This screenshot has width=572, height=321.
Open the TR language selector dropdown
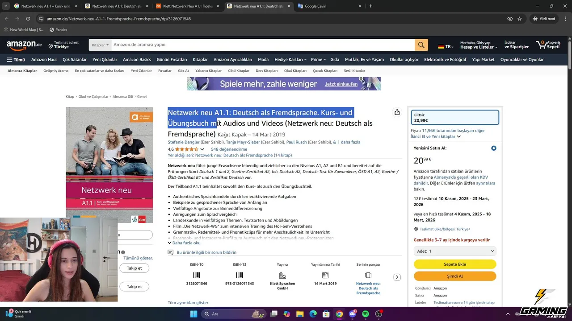click(x=446, y=46)
